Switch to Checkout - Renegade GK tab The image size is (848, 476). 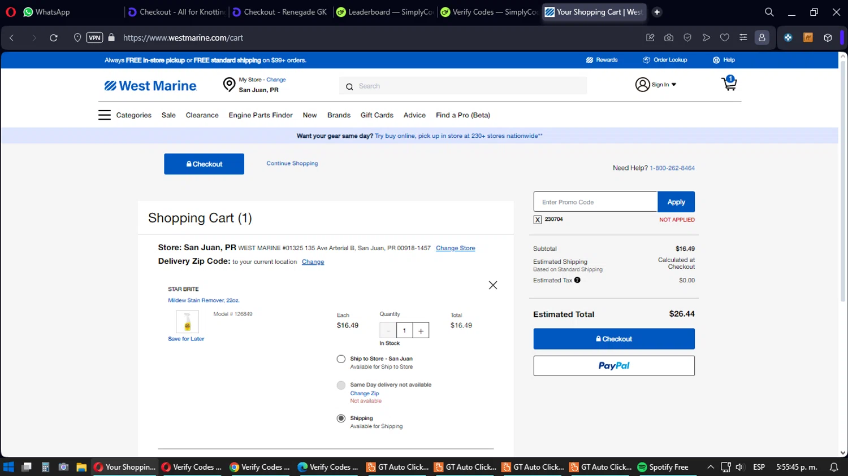(280, 12)
